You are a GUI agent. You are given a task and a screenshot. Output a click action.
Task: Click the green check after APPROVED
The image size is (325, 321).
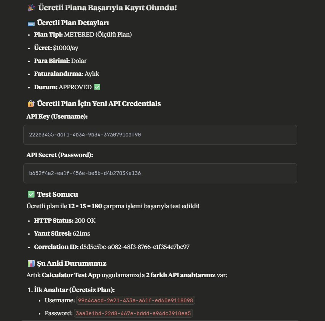tap(97, 87)
